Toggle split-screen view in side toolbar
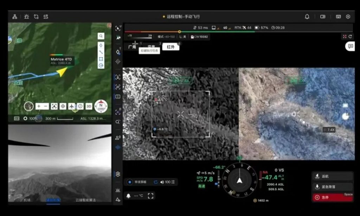 point(118,97)
